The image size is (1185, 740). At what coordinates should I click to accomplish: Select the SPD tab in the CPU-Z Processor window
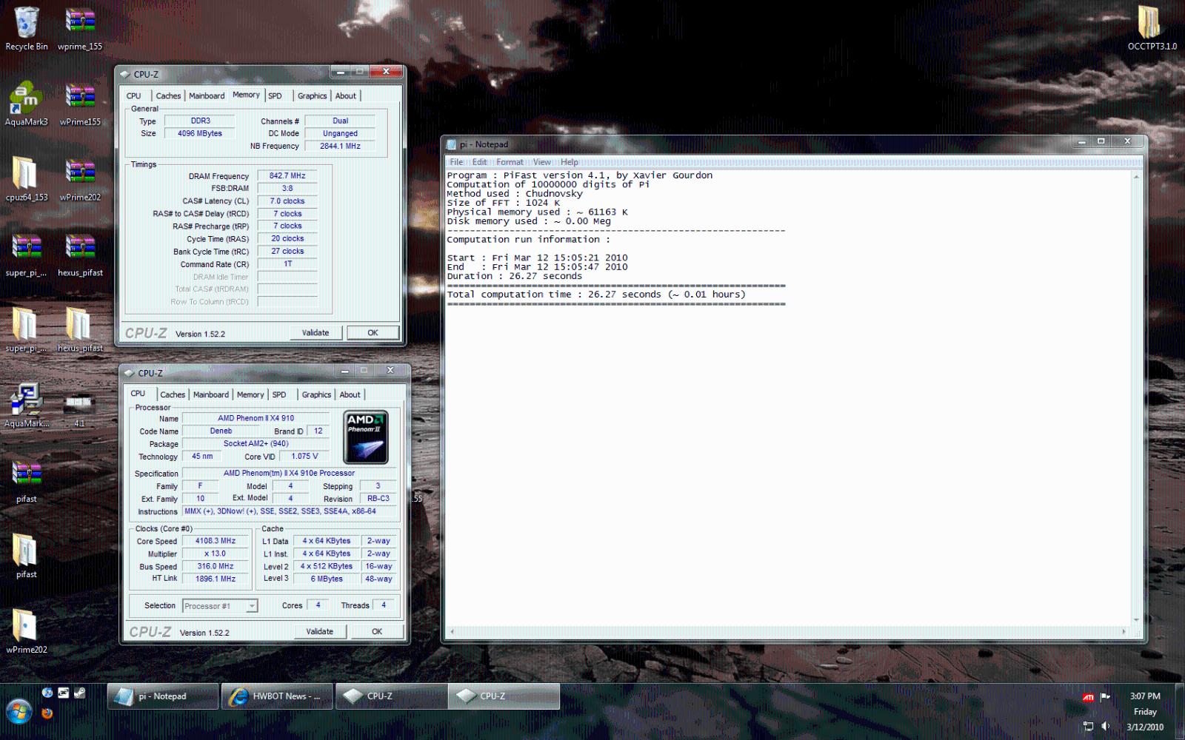pyautogui.click(x=279, y=395)
